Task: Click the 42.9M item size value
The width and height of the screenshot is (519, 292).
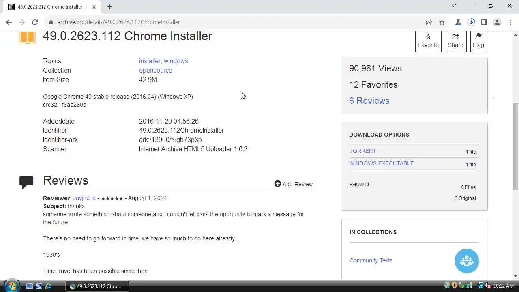Action: click(148, 79)
